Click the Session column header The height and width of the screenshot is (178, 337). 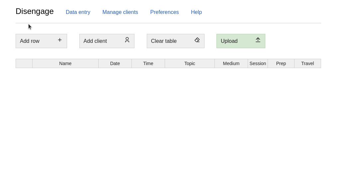click(x=258, y=63)
